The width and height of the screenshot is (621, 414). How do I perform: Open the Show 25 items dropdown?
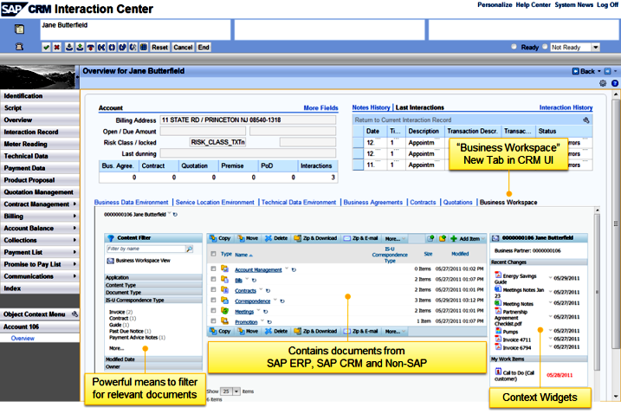pos(236,391)
